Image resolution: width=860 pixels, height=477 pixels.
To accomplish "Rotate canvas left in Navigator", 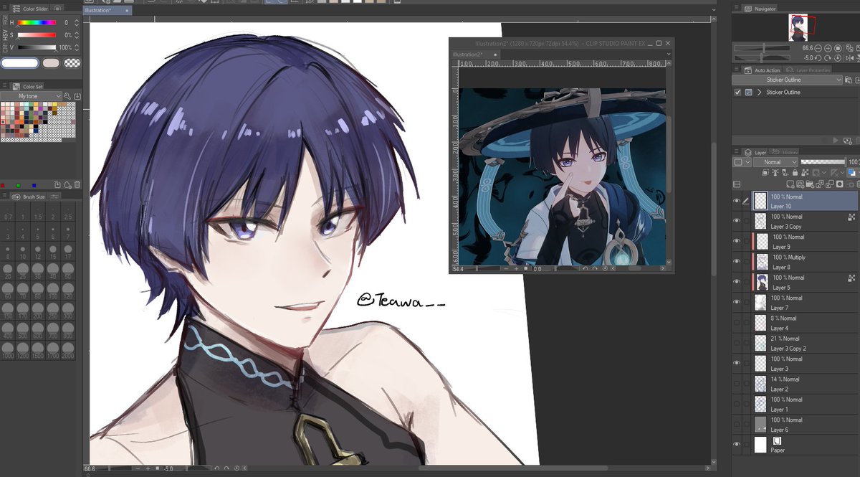I will pyautogui.click(x=818, y=58).
